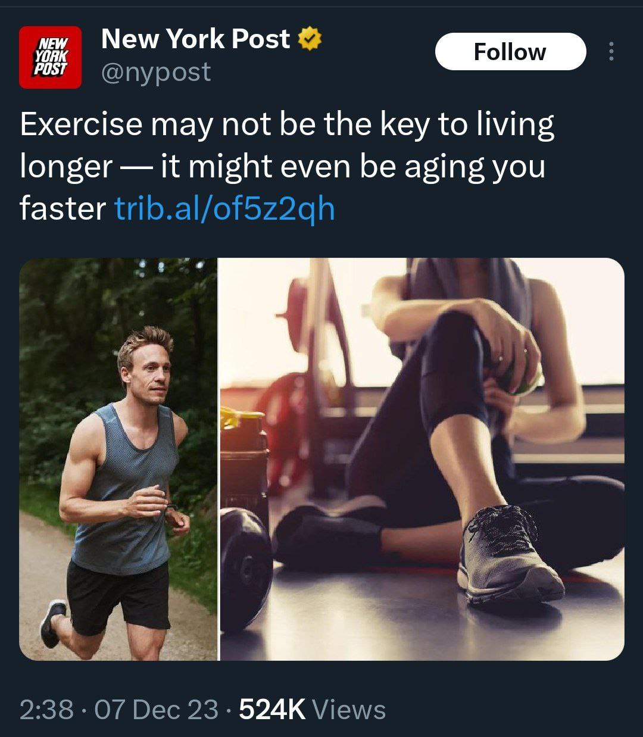Click the New York Post display name

point(195,39)
